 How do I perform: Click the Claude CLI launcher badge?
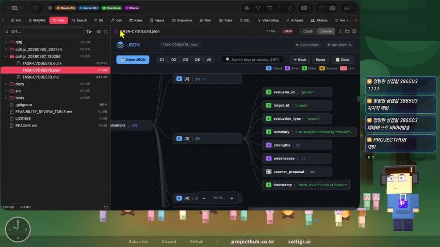(65, 8)
